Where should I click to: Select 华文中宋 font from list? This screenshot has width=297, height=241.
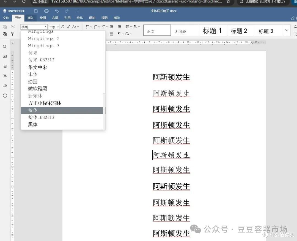(62, 67)
